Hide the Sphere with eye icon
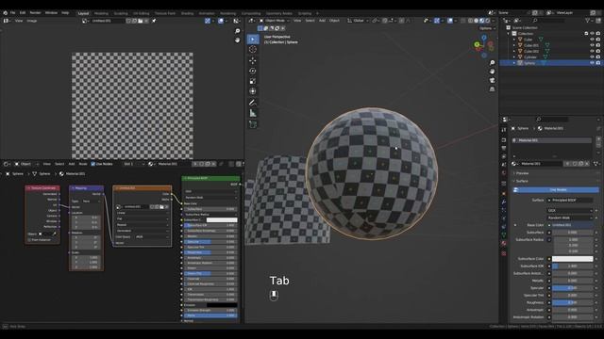The height and width of the screenshot is (339, 604). pyautogui.click(x=592, y=63)
